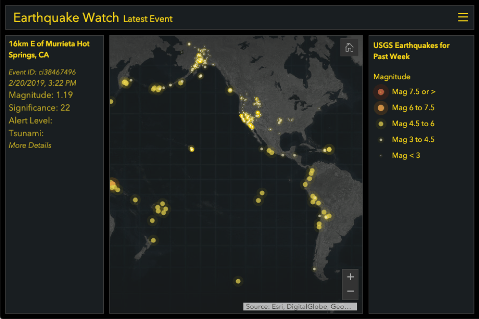The height and width of the screenshot is (319, 479).
Task: Click the Caribbean earthquake marker near Puerto Rico
Action: [329, 150]
